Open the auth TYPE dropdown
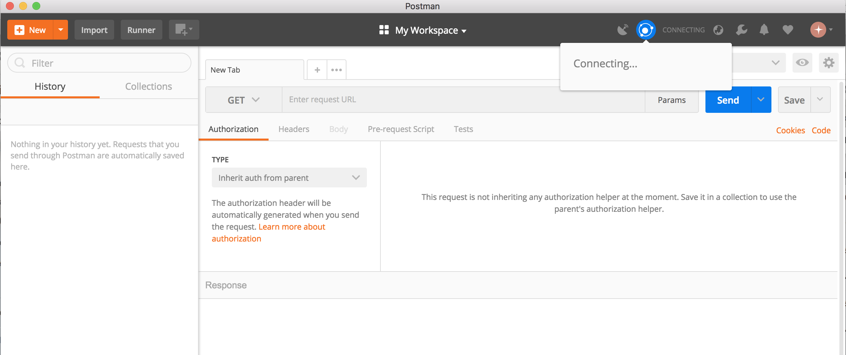Screen dimensions: 846x355 point(289,178)
